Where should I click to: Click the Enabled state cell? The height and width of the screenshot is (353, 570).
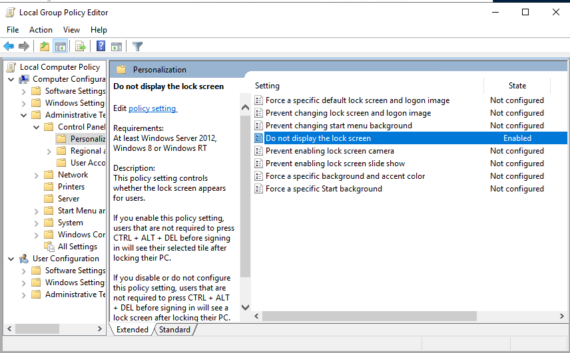coord(517,138)
